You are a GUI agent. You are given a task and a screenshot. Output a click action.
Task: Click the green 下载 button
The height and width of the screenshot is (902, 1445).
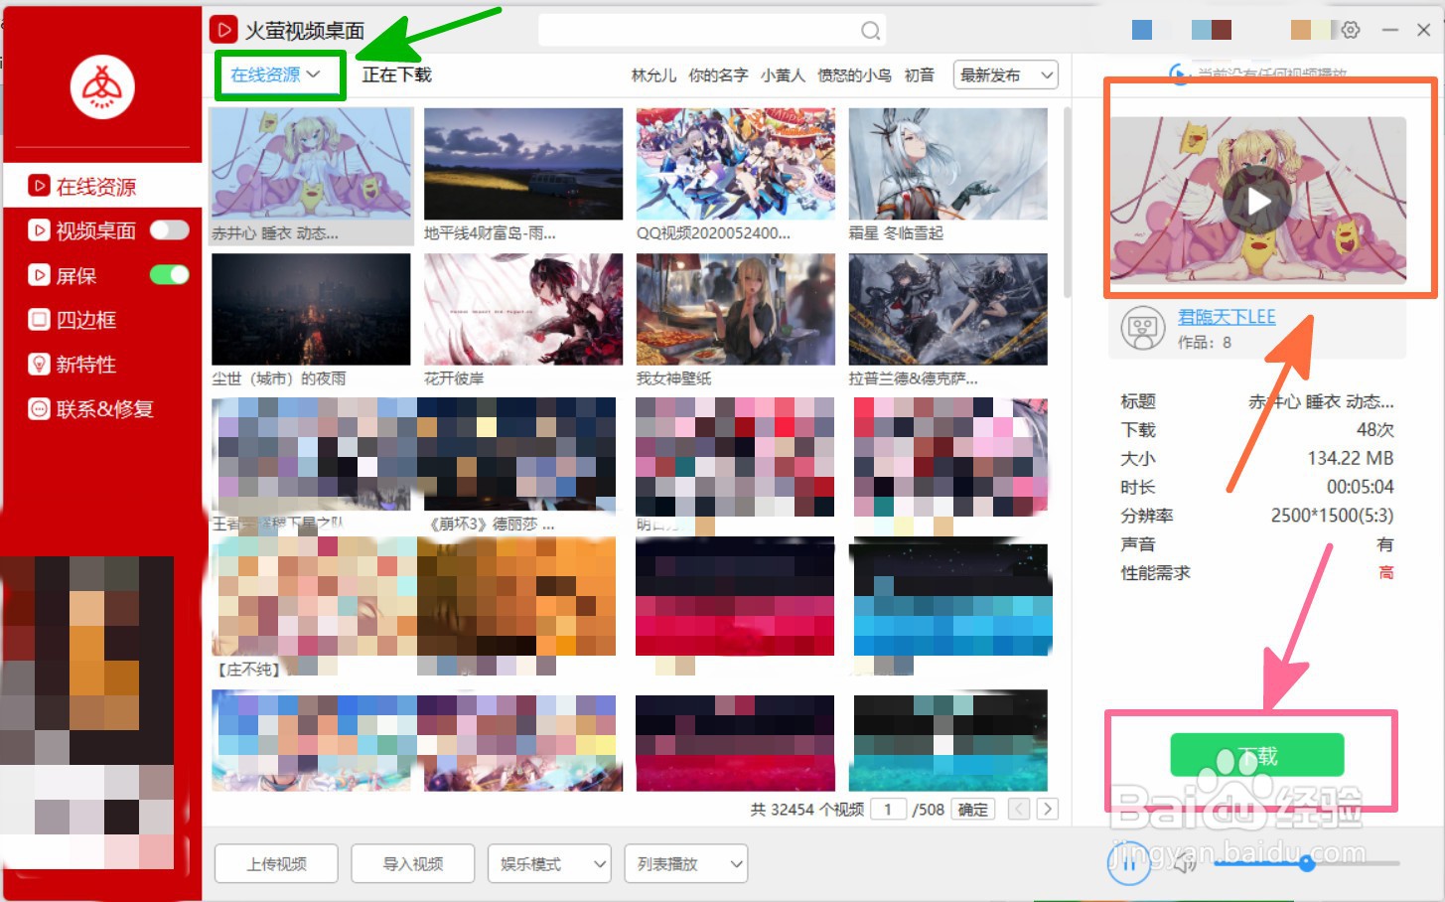(x=1257, y=755)
